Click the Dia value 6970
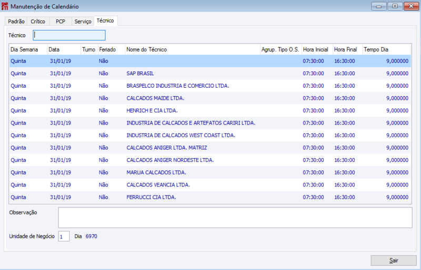421x270 pixels. pos(91,236)
